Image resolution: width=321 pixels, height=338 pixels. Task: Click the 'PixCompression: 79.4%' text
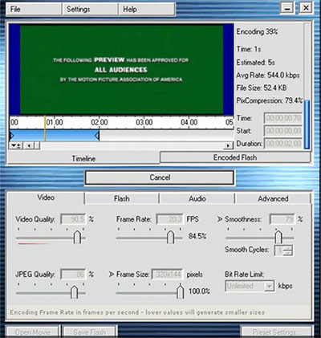pyautogui.click(x=270, y=100)
